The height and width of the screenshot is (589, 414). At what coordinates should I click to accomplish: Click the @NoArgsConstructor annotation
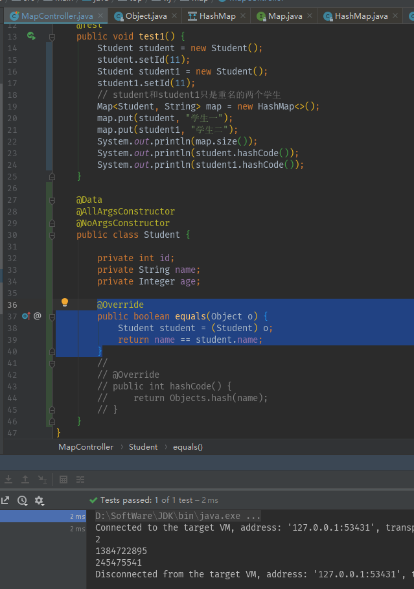[x=123, y=223]
